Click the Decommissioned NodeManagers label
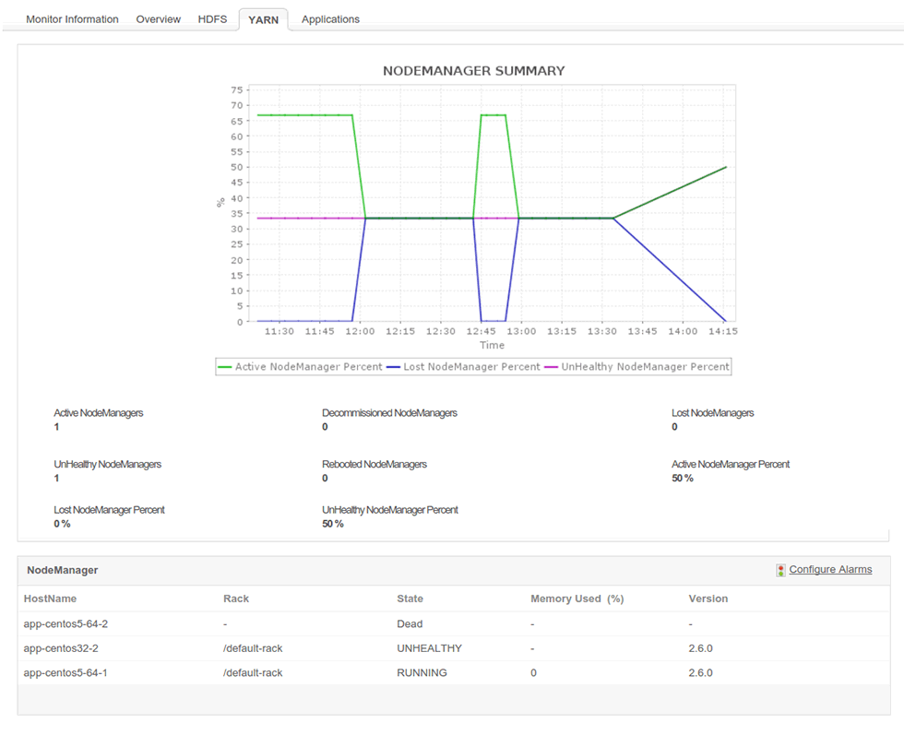Viewport: 904px width, 735px height. 389,413
